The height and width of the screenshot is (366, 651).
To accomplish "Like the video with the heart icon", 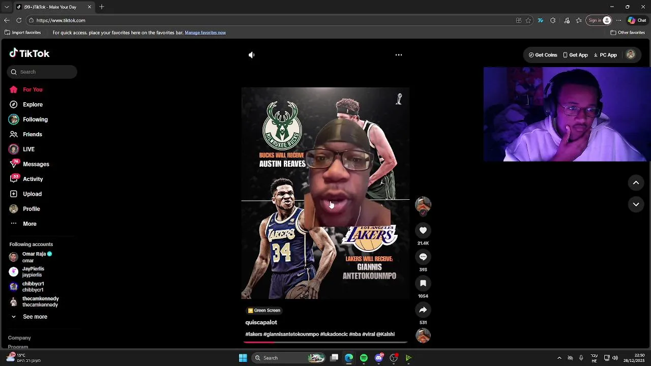I will tap(423, 230).
